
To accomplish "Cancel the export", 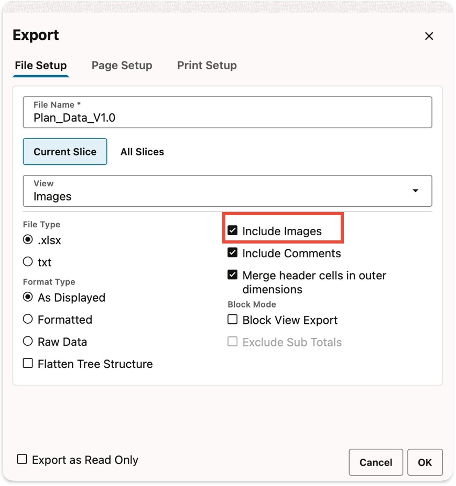I will [x=376, y=462].
